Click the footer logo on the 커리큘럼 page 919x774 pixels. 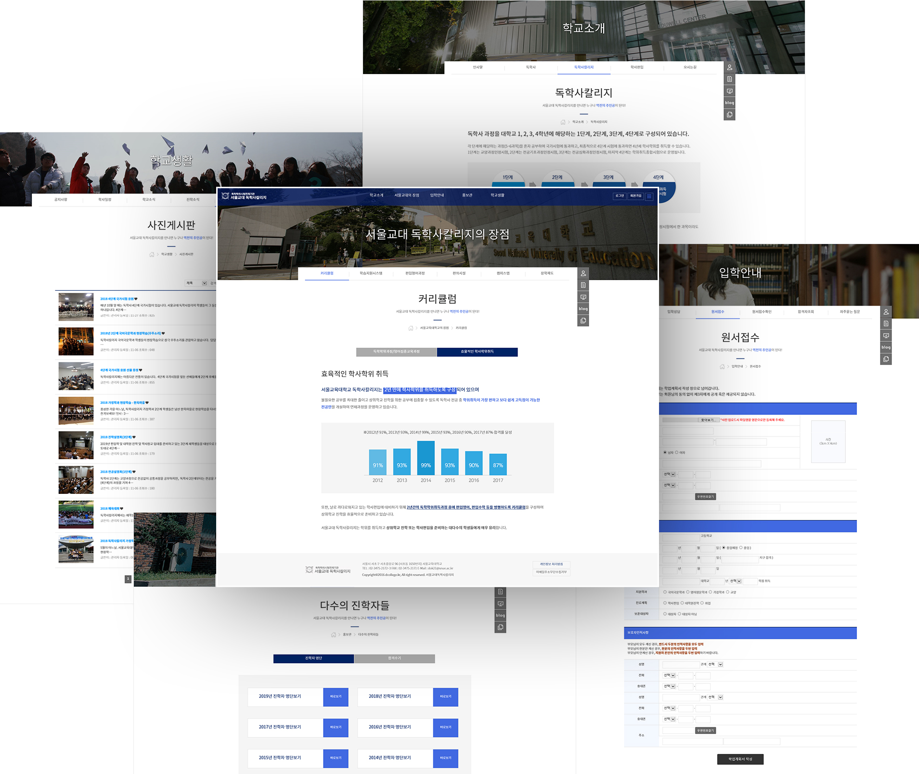click(328, 570)
